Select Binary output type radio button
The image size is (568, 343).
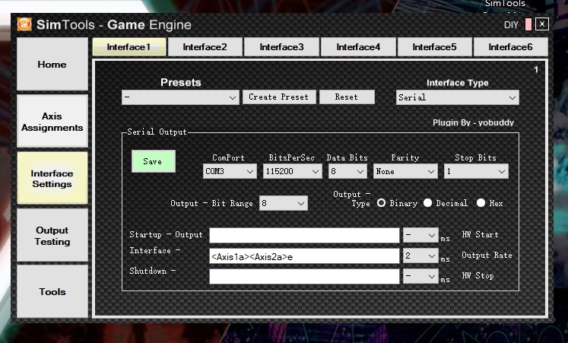382,203
